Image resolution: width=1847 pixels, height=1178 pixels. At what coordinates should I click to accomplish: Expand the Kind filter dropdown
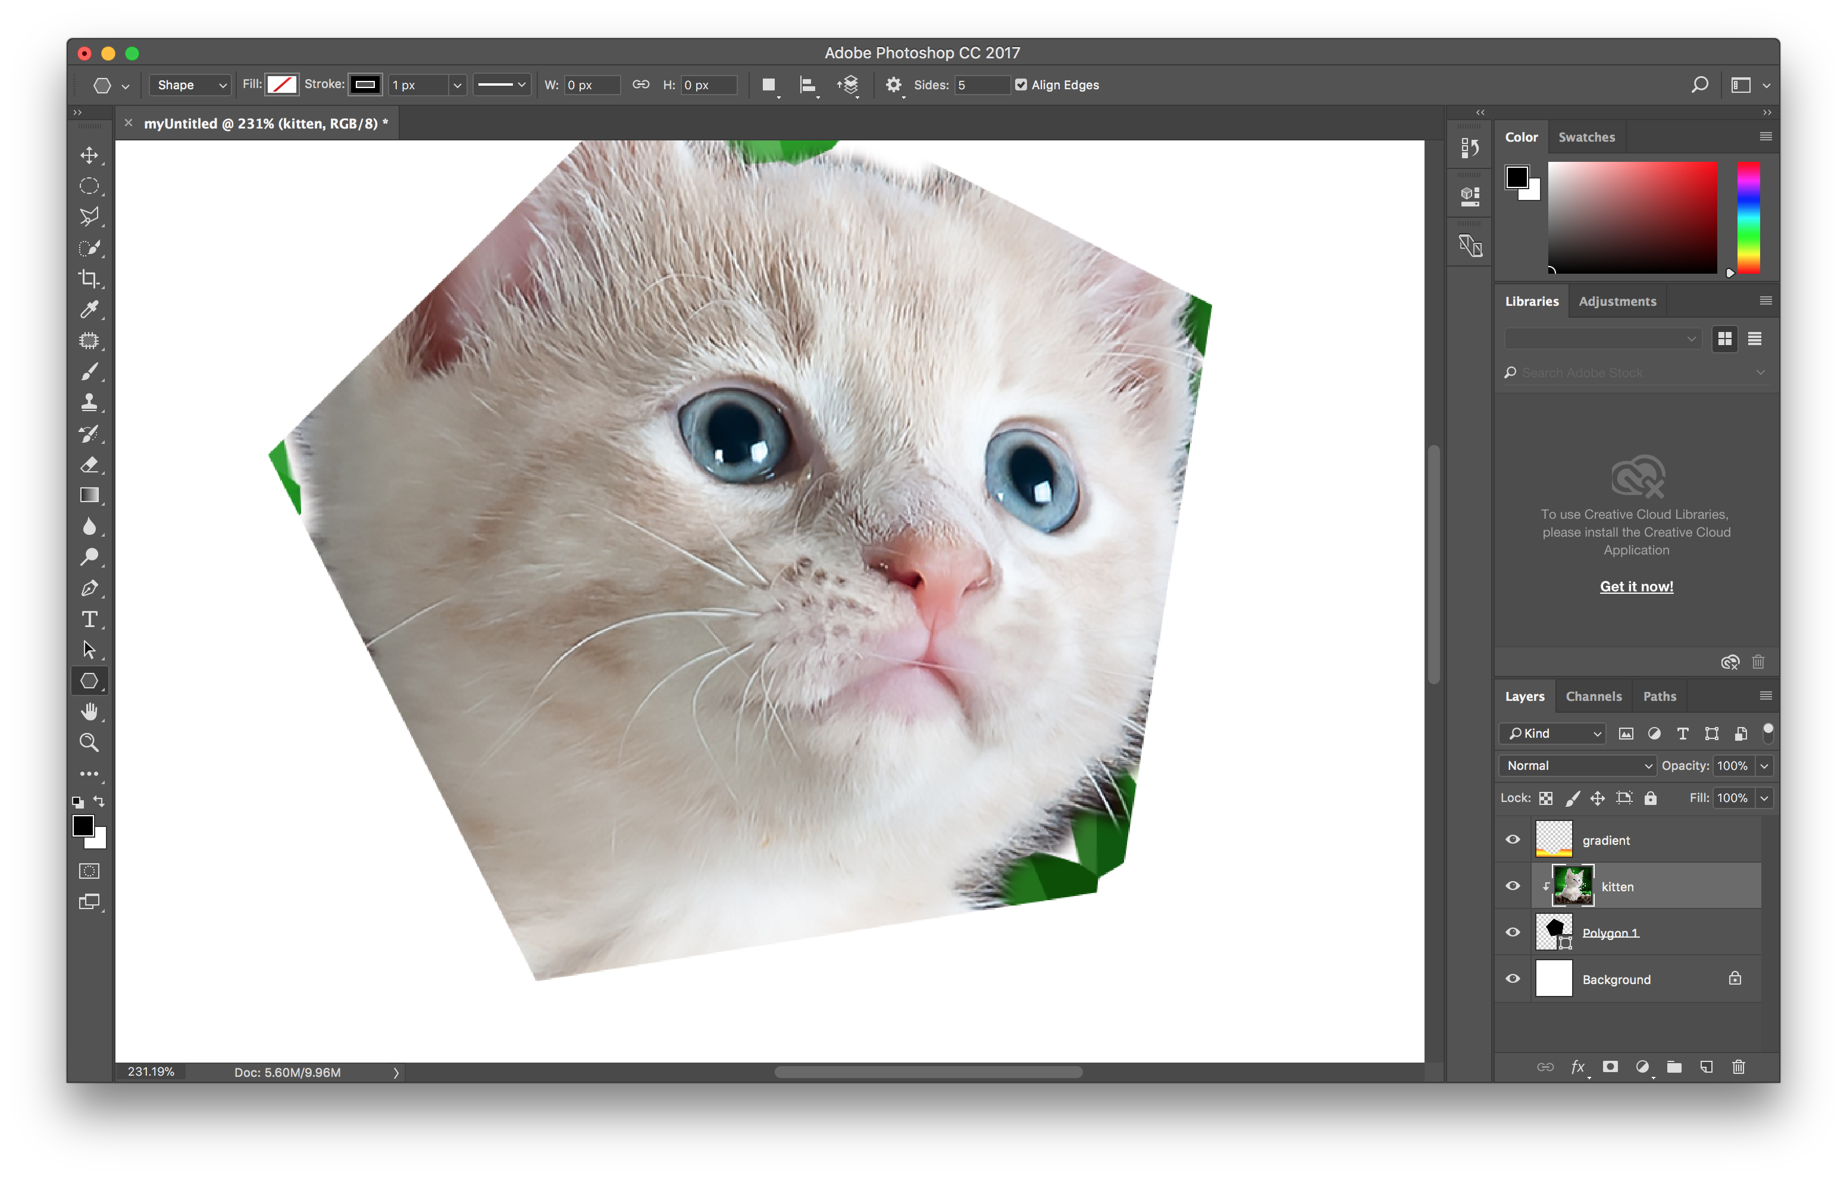click(1551, 733)
